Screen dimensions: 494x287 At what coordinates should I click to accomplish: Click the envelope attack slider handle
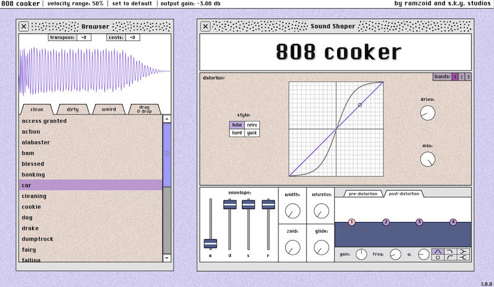[211, 243]
